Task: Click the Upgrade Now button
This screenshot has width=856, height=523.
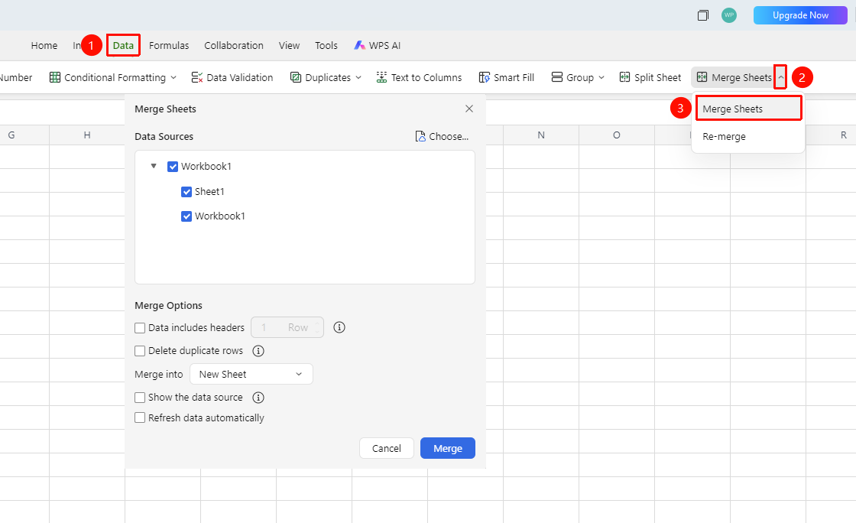Action: coord(800,15)
